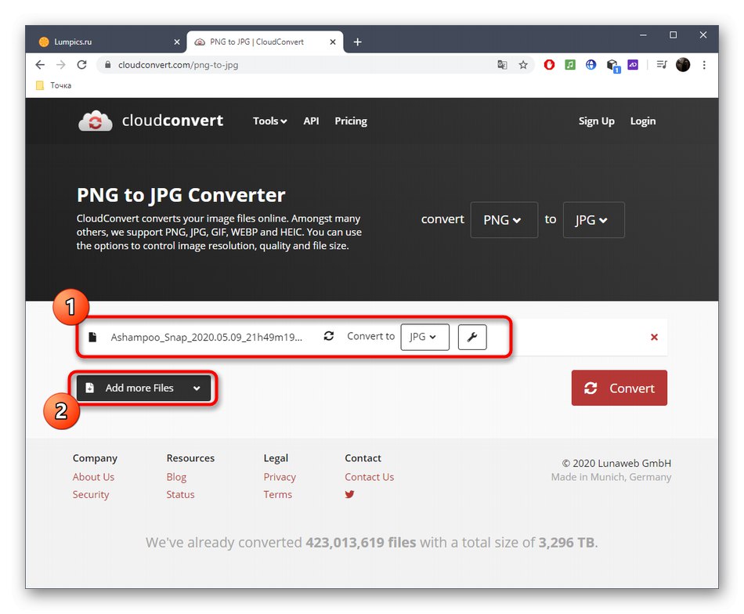Open the Twitter bird link
This screenshot has width=744, height=614.
click(x=350, y=494)
